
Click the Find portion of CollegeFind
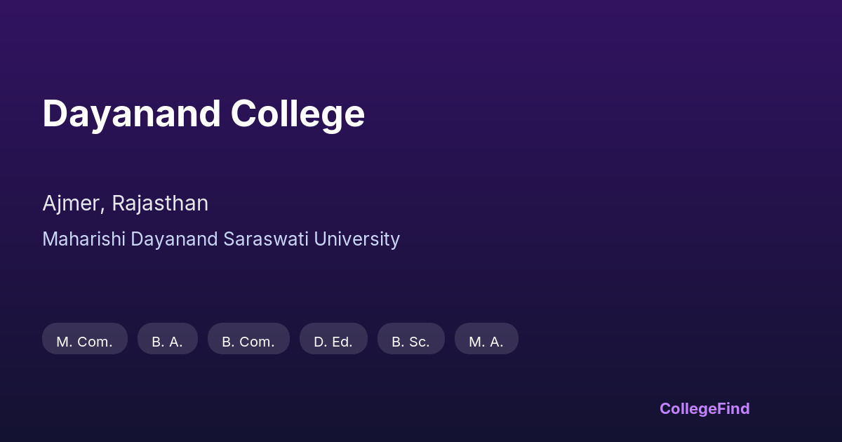733,408
